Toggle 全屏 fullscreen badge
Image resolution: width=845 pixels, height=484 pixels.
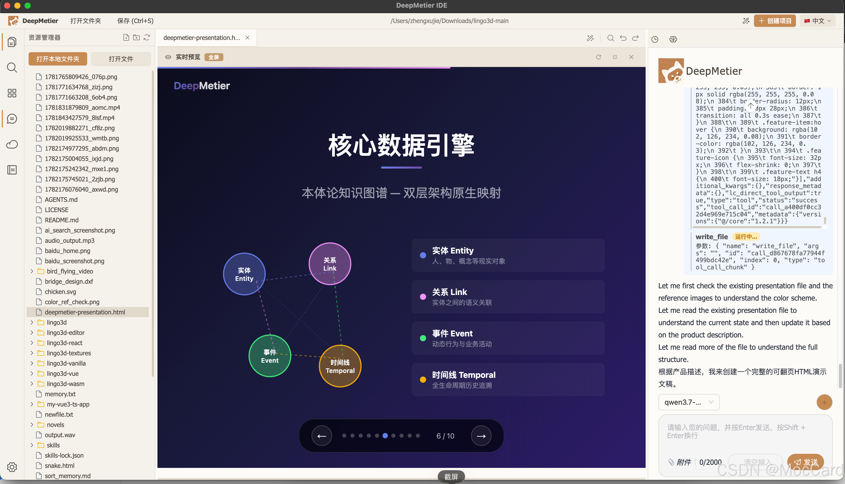(214, 57)
